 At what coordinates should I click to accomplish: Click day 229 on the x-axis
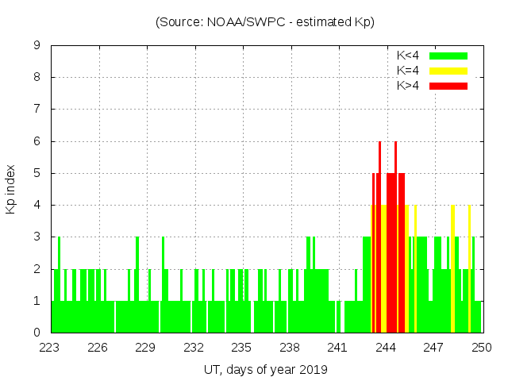[146, 347]
